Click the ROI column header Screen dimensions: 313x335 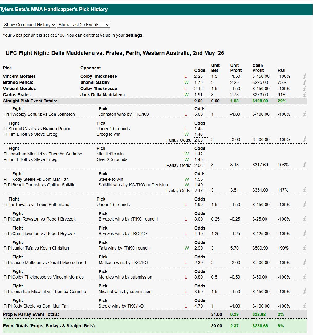point(281,70)
